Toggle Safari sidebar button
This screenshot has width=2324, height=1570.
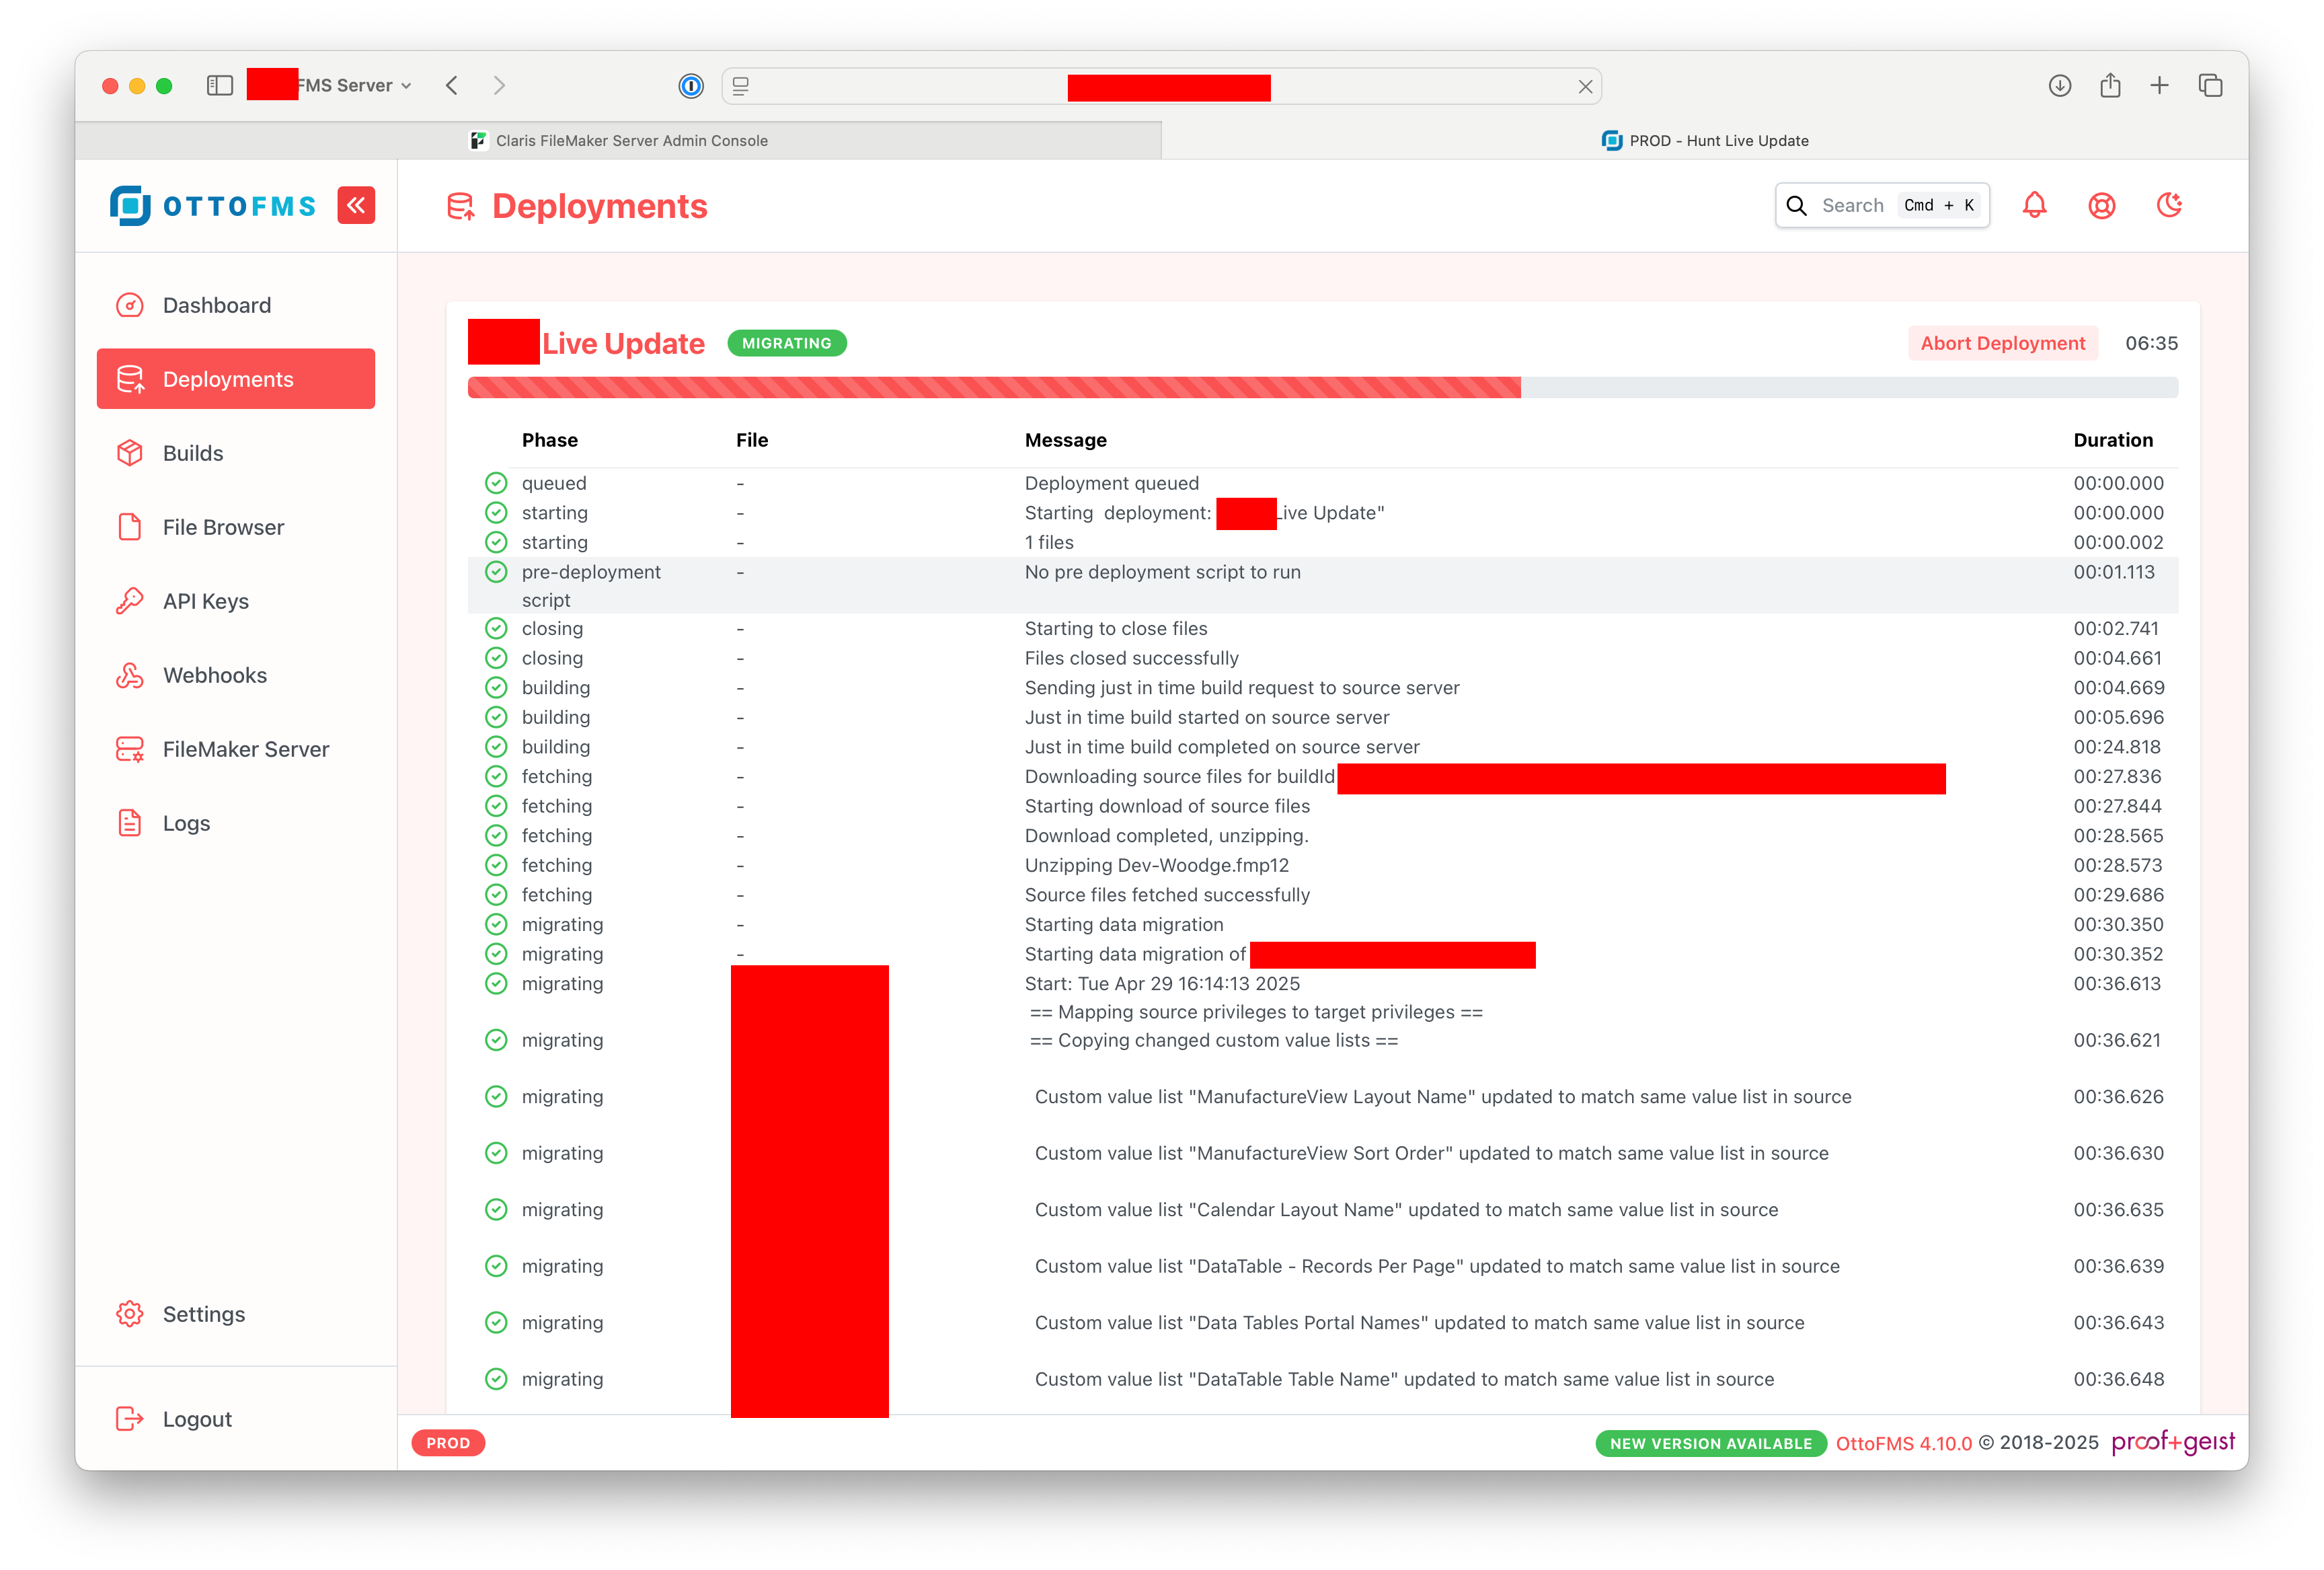point(220,86)
